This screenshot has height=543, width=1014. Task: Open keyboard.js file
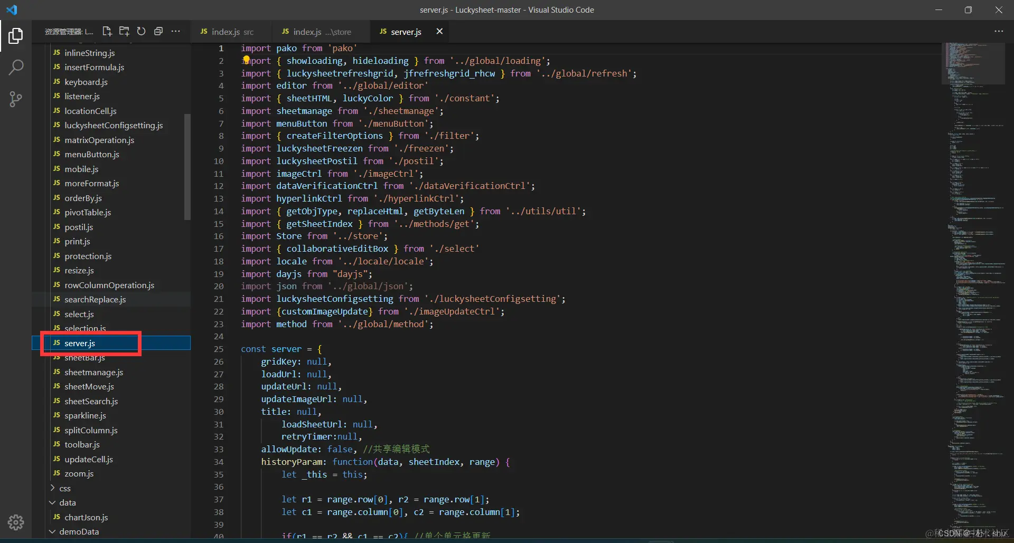86,82
